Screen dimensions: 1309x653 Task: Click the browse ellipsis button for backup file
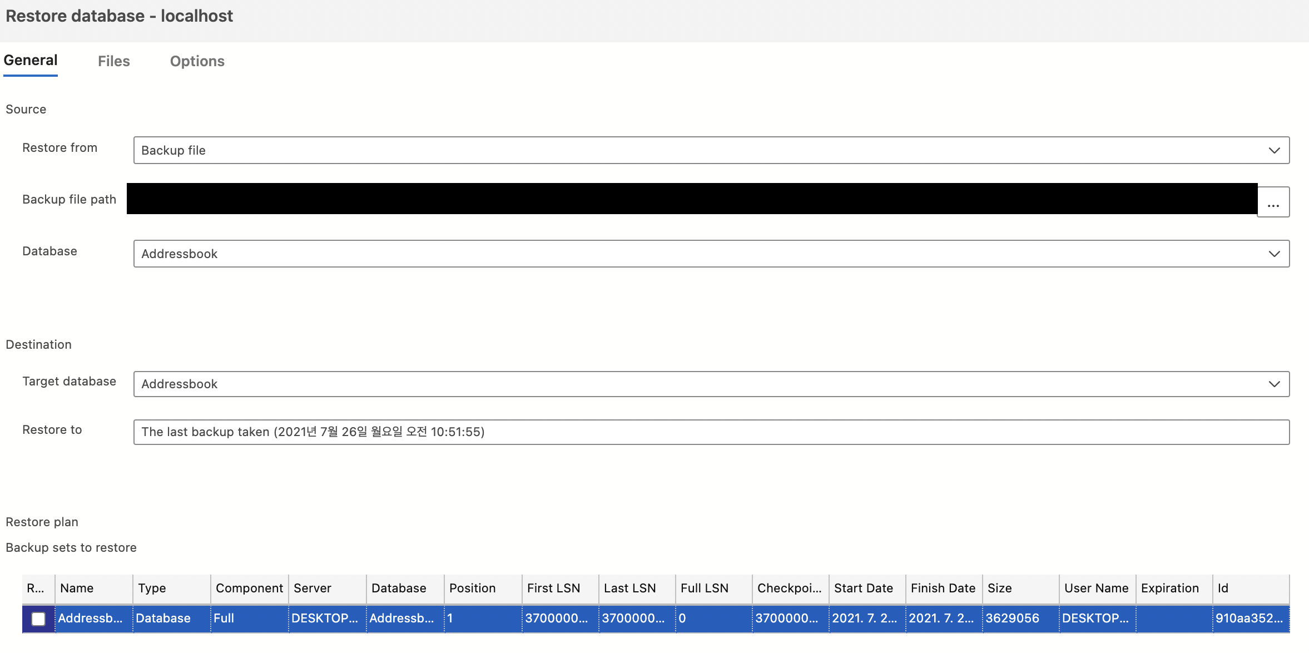tap(1273, 202)
